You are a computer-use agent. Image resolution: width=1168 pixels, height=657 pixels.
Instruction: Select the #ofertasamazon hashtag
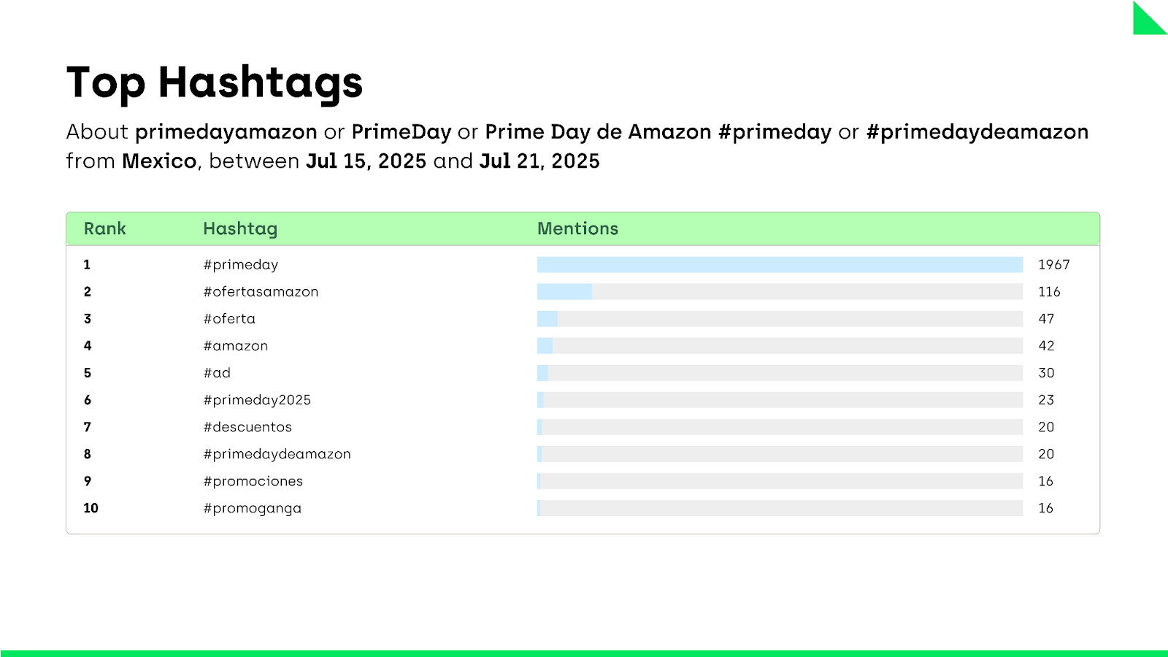coord(261,292)
